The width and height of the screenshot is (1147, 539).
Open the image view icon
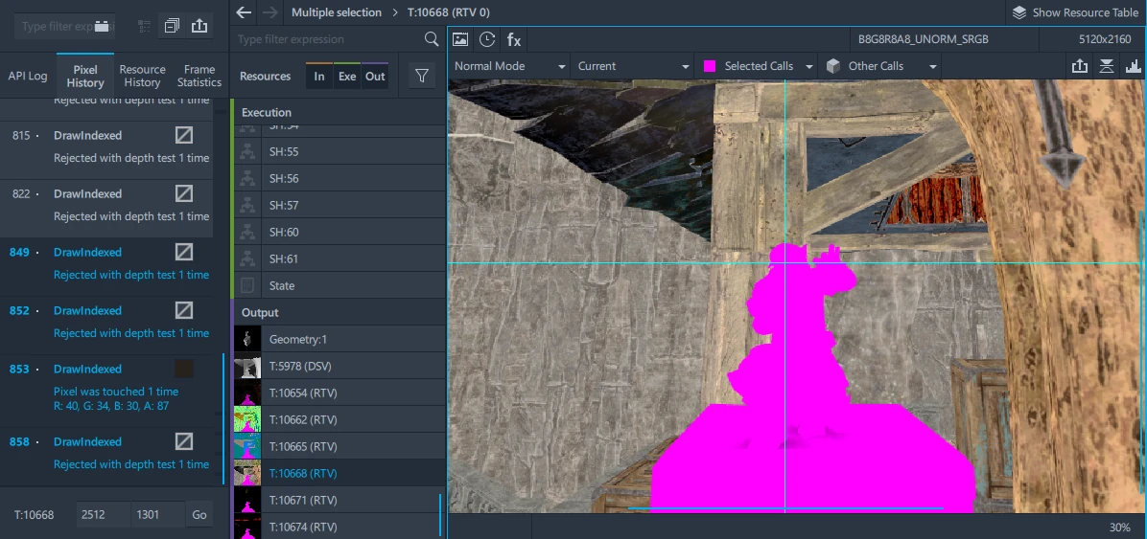[x=460, y=39]
